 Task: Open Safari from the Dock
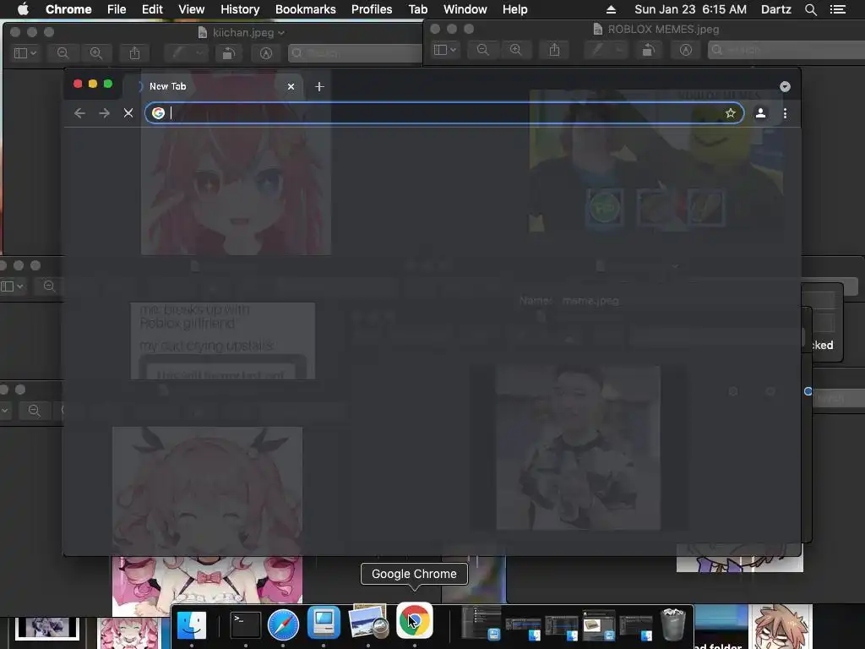[x=283, y=624]
